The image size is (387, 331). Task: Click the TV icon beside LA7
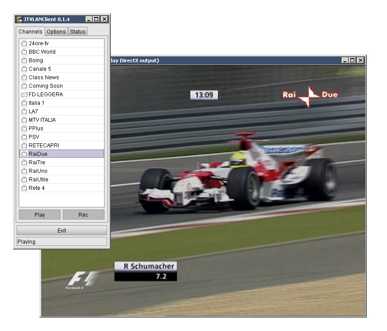click(x=24, y=112)
